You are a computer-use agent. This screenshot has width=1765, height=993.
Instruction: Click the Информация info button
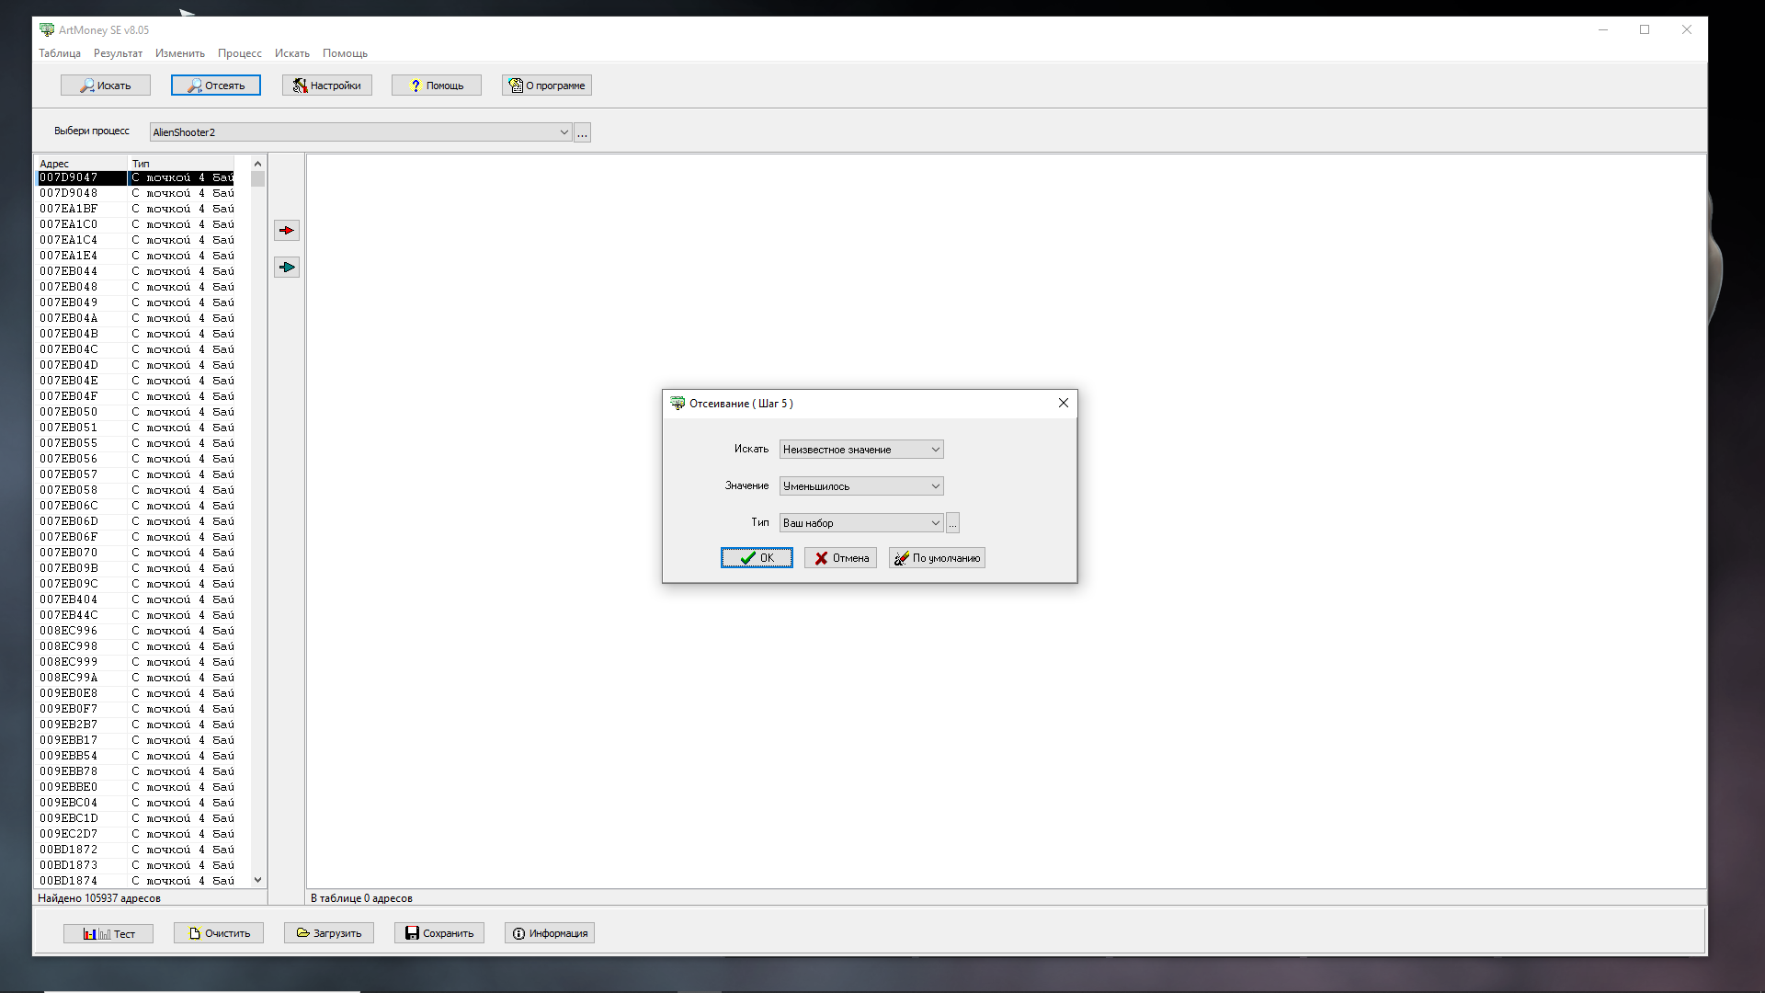(x=550, y=933)
